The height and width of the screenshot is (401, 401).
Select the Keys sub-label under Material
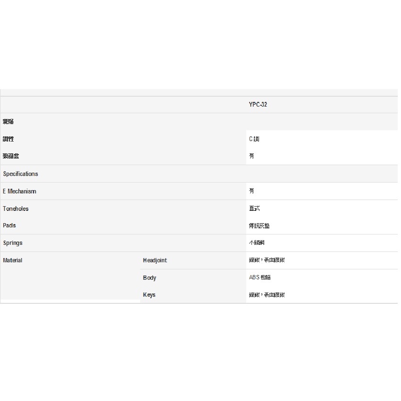pos(149,295)
